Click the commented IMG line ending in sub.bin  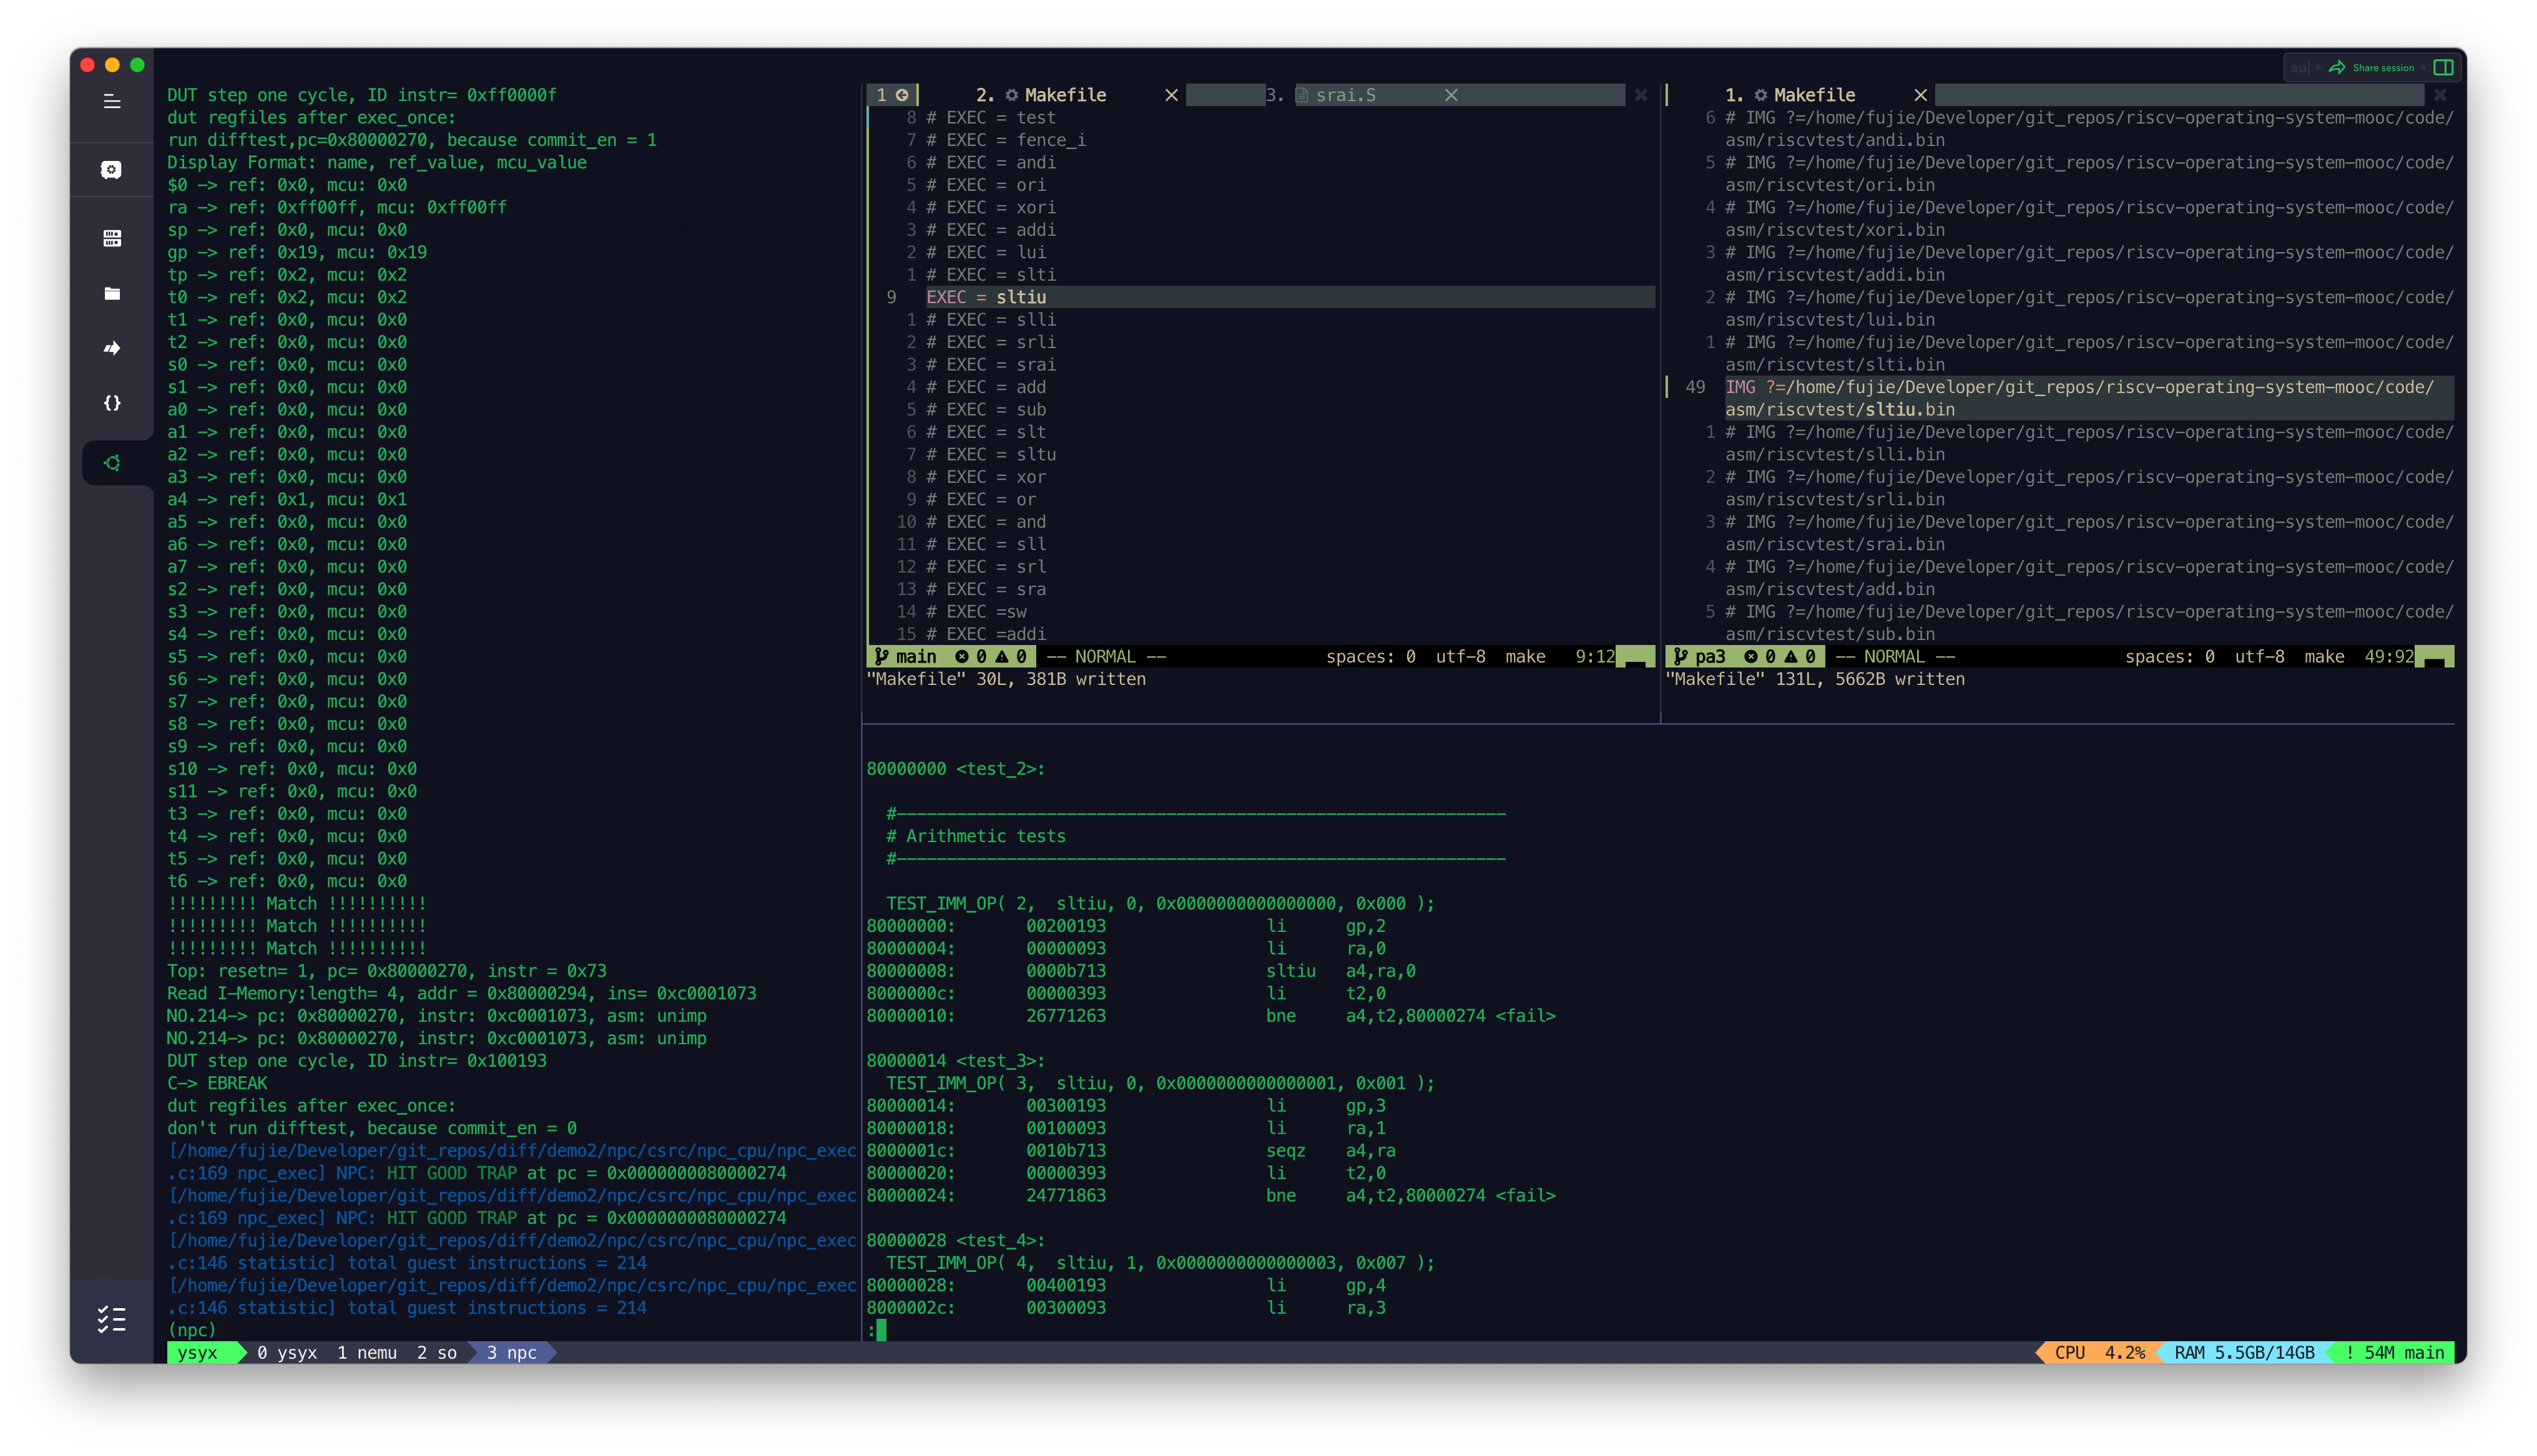tap(2089, 623)
